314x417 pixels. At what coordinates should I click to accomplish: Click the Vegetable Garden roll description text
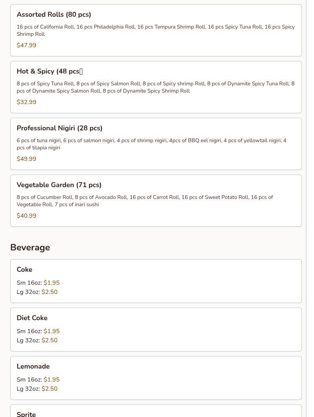[145, 201]
